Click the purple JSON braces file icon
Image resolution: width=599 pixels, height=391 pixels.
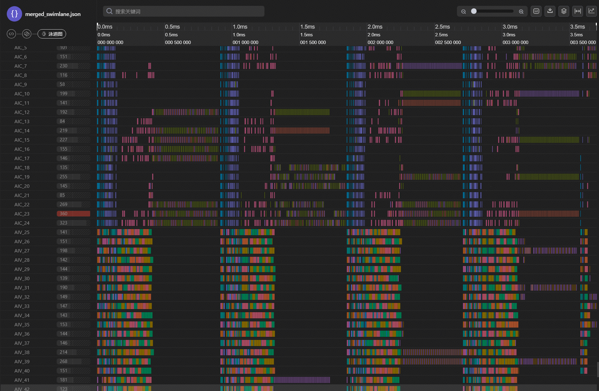[x=14, y=14]
